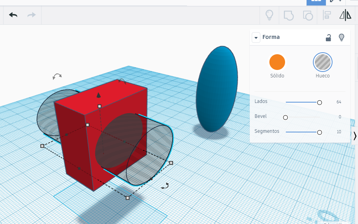Image resolution: width=358 pixels, height=224 pixels.
Task: Click the Group shapes icon
Action: click(289, 16)
